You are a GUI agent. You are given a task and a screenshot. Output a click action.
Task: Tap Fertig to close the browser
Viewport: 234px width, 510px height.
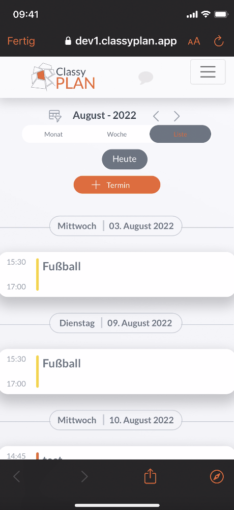point(21,41)
